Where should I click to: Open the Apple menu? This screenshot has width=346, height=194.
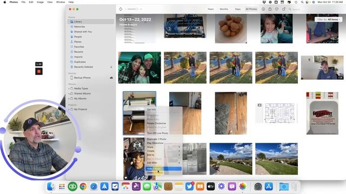[5, 2]
